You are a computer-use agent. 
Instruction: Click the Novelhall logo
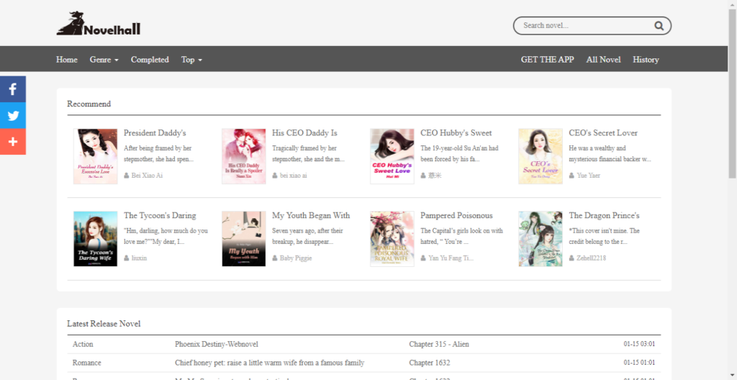click(x=99, y=24)
